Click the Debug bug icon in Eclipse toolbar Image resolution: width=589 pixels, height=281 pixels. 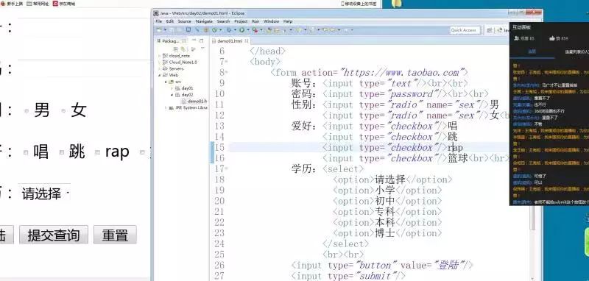coord(229,29)
